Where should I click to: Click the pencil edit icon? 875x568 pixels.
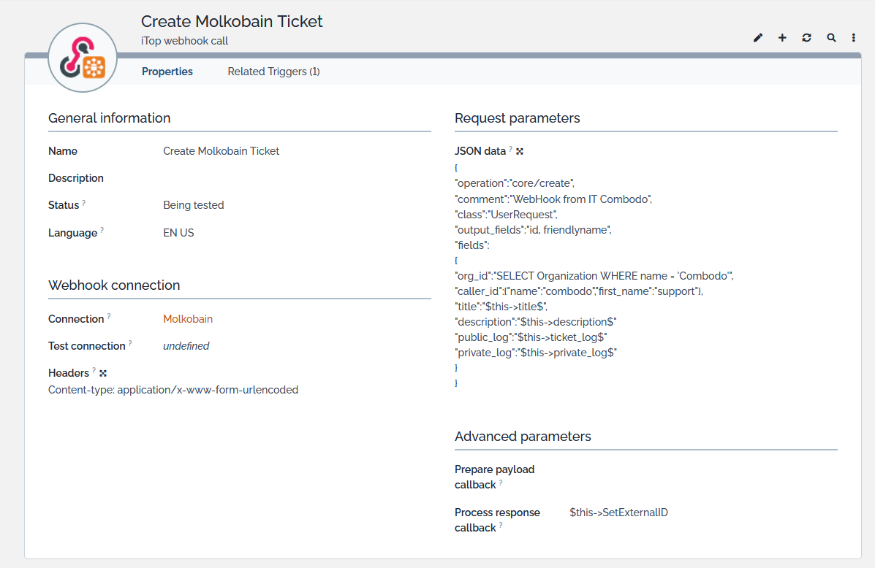tap(758, 38)
